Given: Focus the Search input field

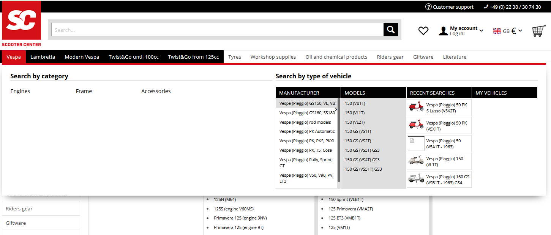Looking at the screenshot, I should coord(217,30).
